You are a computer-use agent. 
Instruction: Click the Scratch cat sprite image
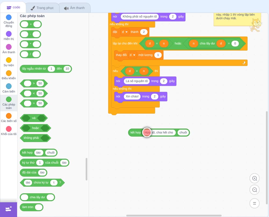pyautogui.click(x=256, y=25)
